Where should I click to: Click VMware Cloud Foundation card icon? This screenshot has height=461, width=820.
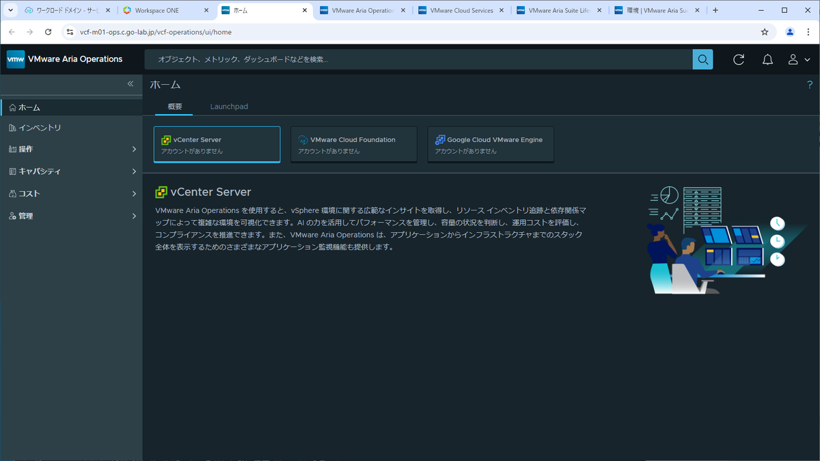tap(303, 140)
